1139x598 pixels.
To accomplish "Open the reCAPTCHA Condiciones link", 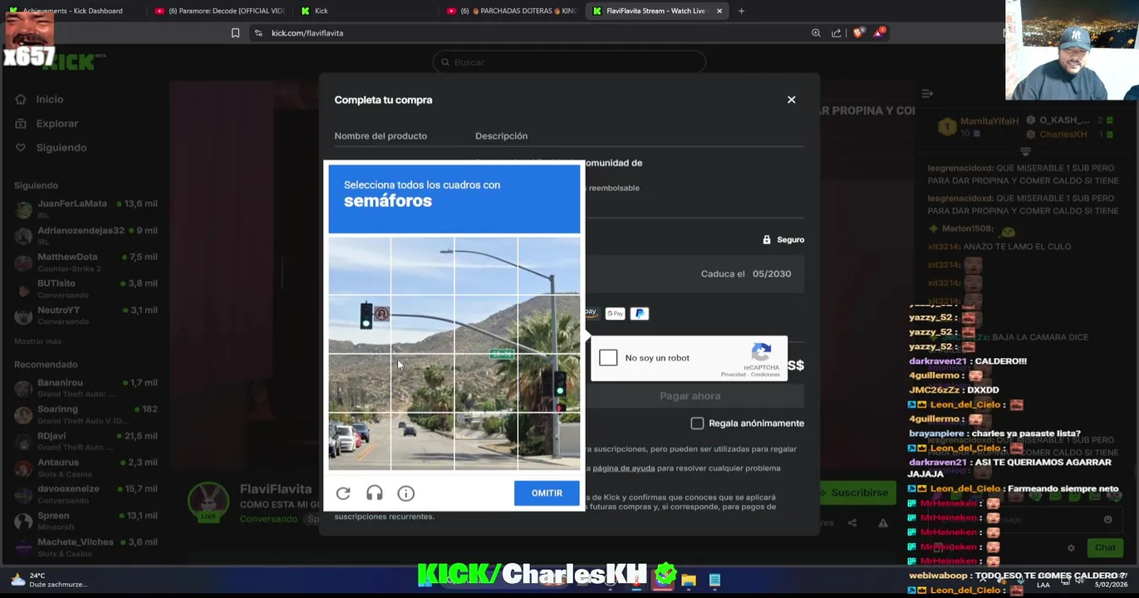I will pyautogui.click(x=765, y=375).
